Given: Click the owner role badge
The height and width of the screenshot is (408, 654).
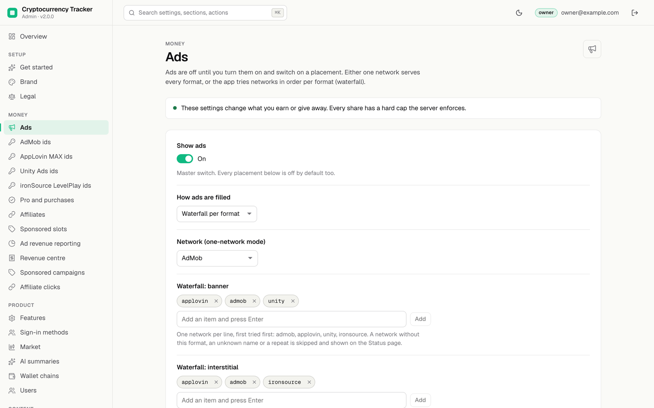Looking at the screenshot, I should click(x=546, y=13).
